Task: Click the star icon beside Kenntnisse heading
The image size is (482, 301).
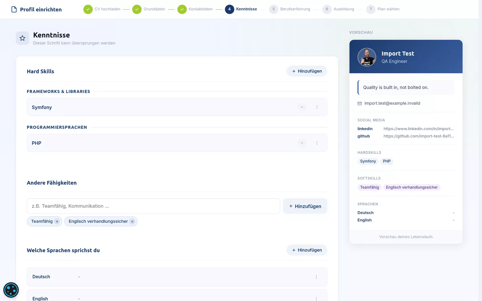Action: (22, 38)
